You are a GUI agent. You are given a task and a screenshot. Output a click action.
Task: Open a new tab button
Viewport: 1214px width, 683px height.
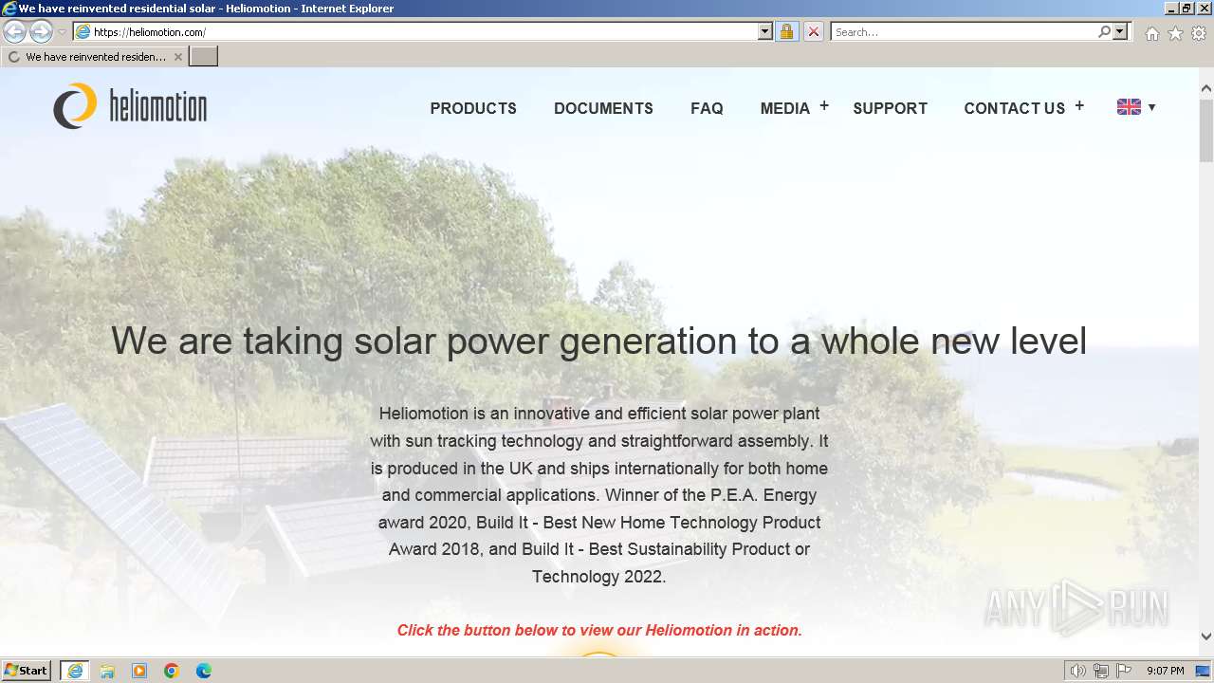[x=204, y=57]
